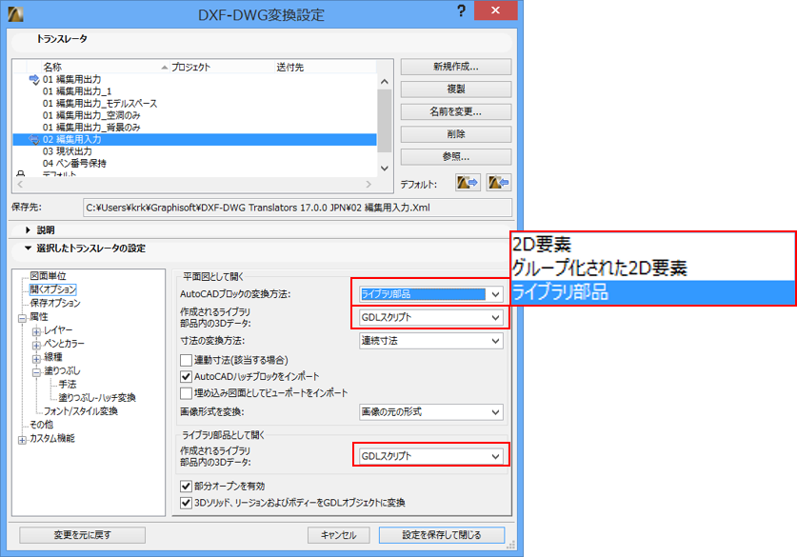
Task: Click the 参照... button
Action: (456, 156)
